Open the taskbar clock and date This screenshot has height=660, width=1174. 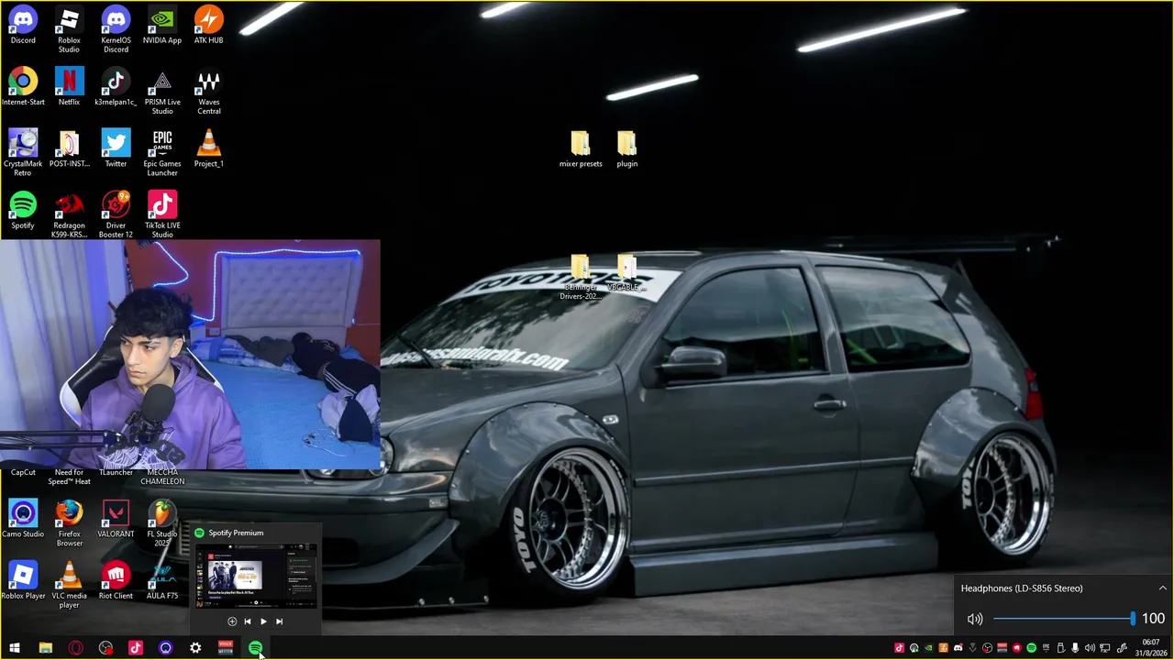click(1151, 648)
